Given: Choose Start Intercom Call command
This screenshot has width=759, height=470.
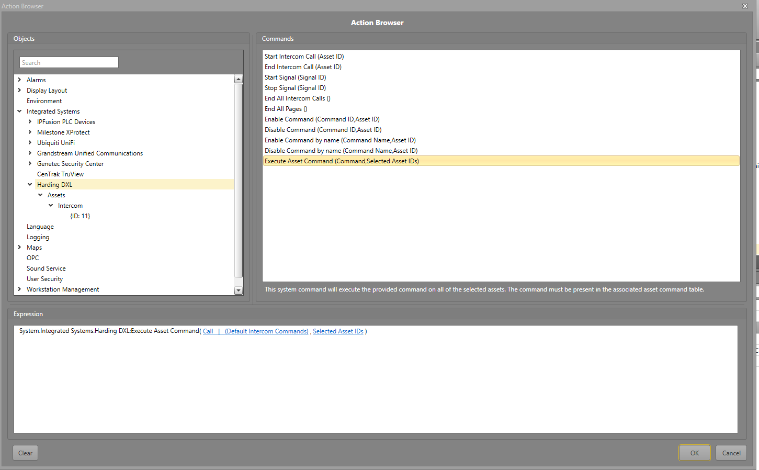Looking at the screenshot, I should (x=304, y=57).
